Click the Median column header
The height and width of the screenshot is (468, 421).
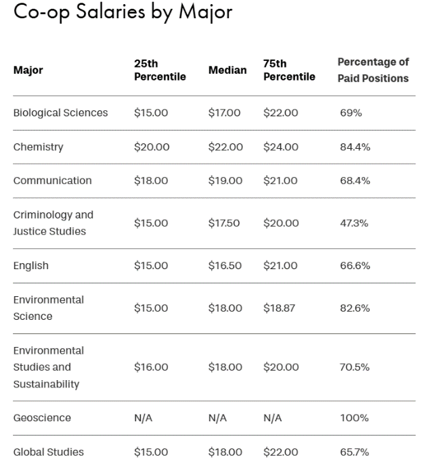(227, 70)
